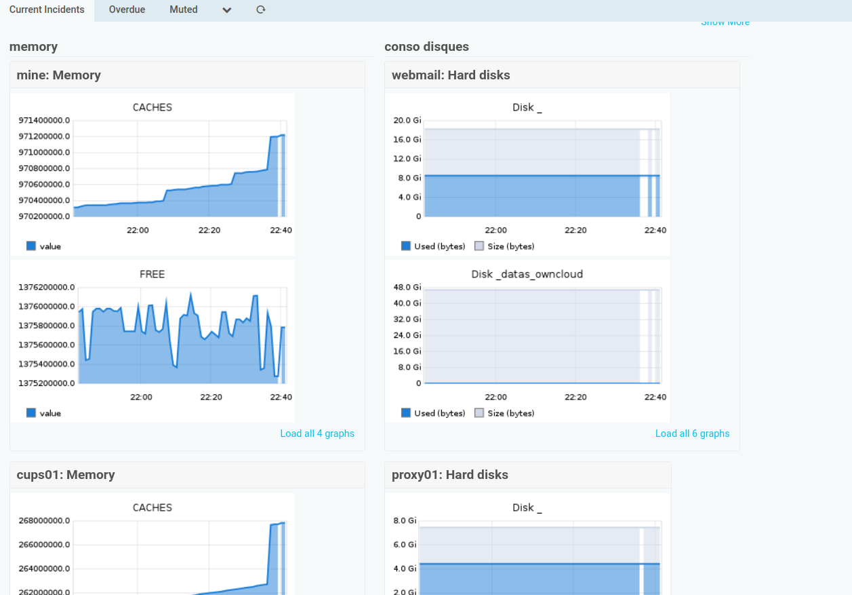The height and width of the screenshot is (595, 852).
Task: Switch to the Current Incidents tab
Action: click(x=47, y=10)
